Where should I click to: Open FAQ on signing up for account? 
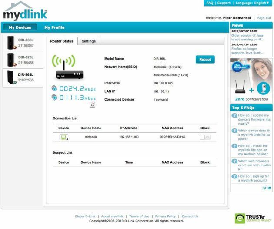[254, 178]
